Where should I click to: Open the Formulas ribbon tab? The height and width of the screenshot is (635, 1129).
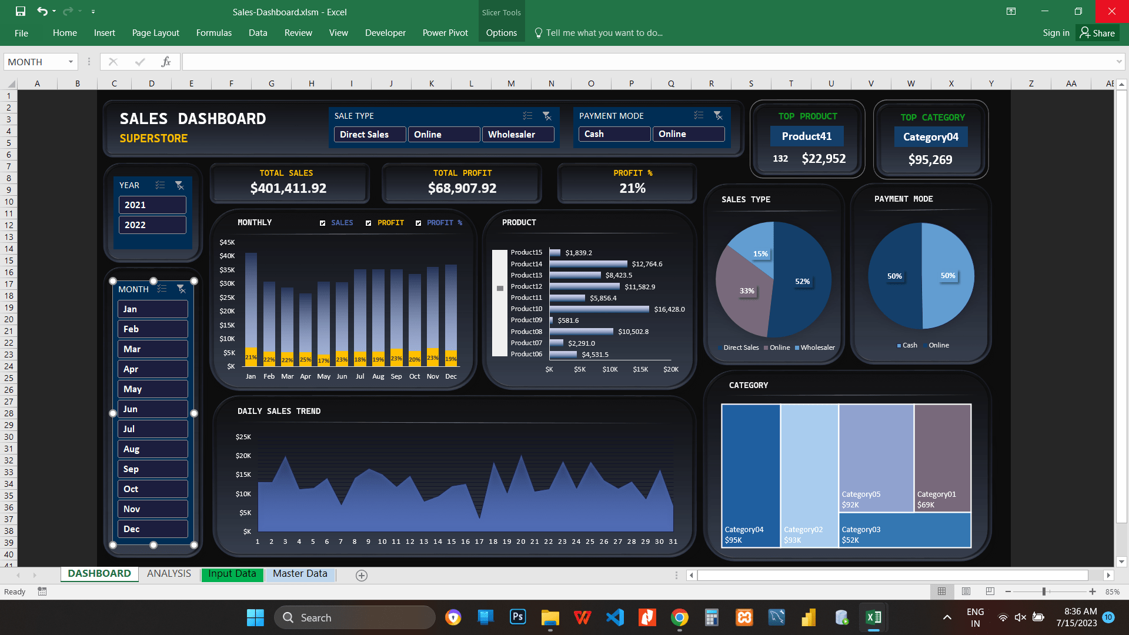tap(214, 33)
